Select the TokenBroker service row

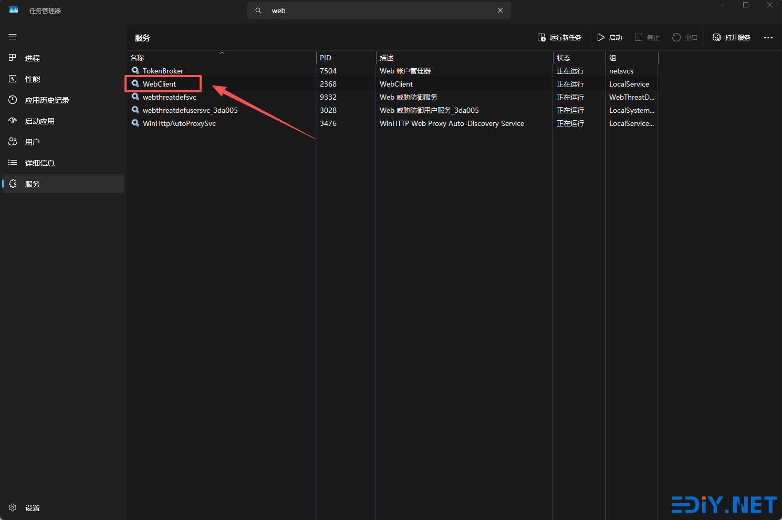tap(163, 71)
